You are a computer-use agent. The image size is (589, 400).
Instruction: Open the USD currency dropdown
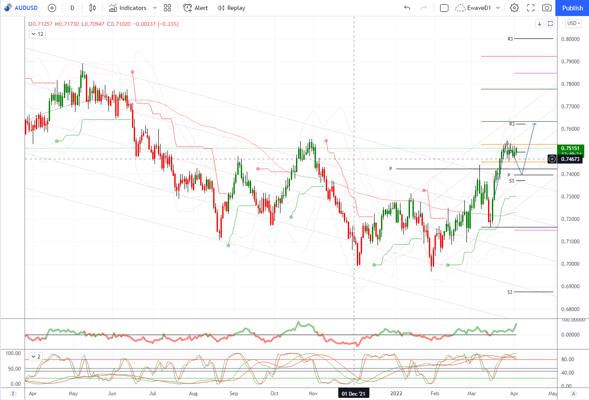pos(574,23)
